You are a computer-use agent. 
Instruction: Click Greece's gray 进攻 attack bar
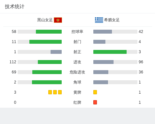(x=103, y=62)
